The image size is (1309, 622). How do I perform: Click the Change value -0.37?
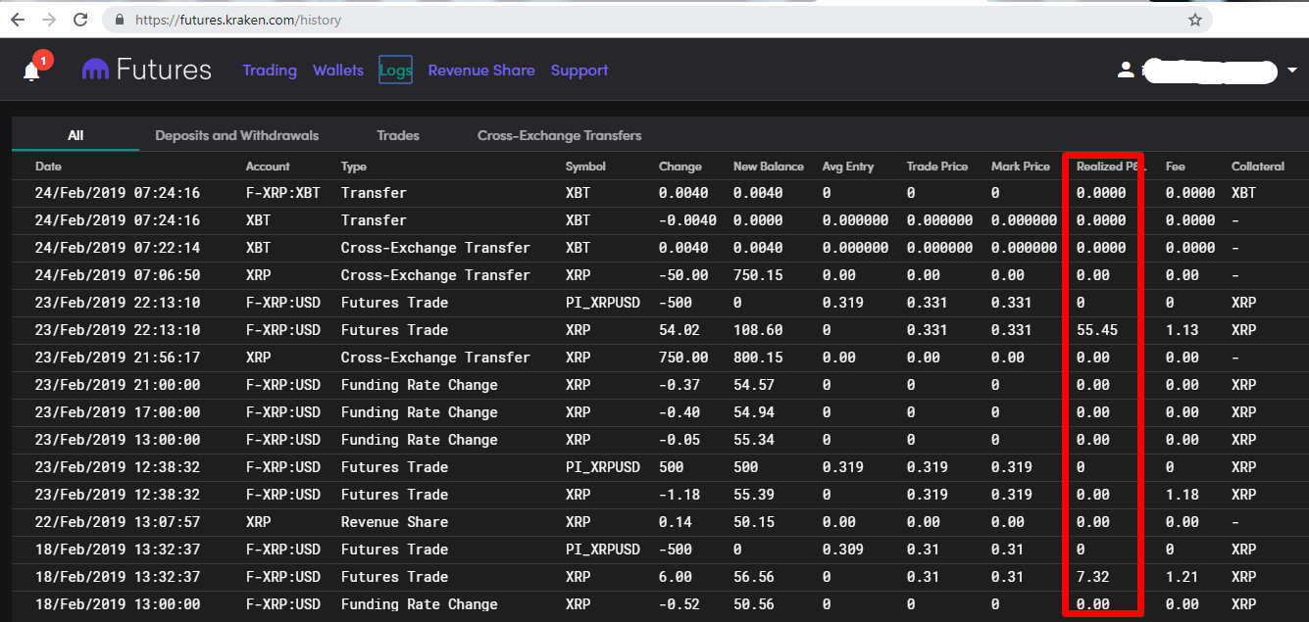680,385
